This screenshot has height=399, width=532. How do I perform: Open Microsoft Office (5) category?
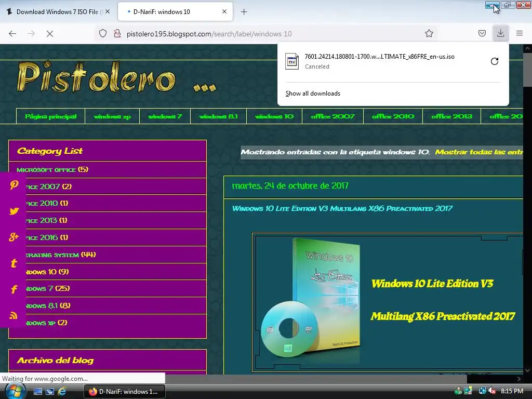point(52,169)
